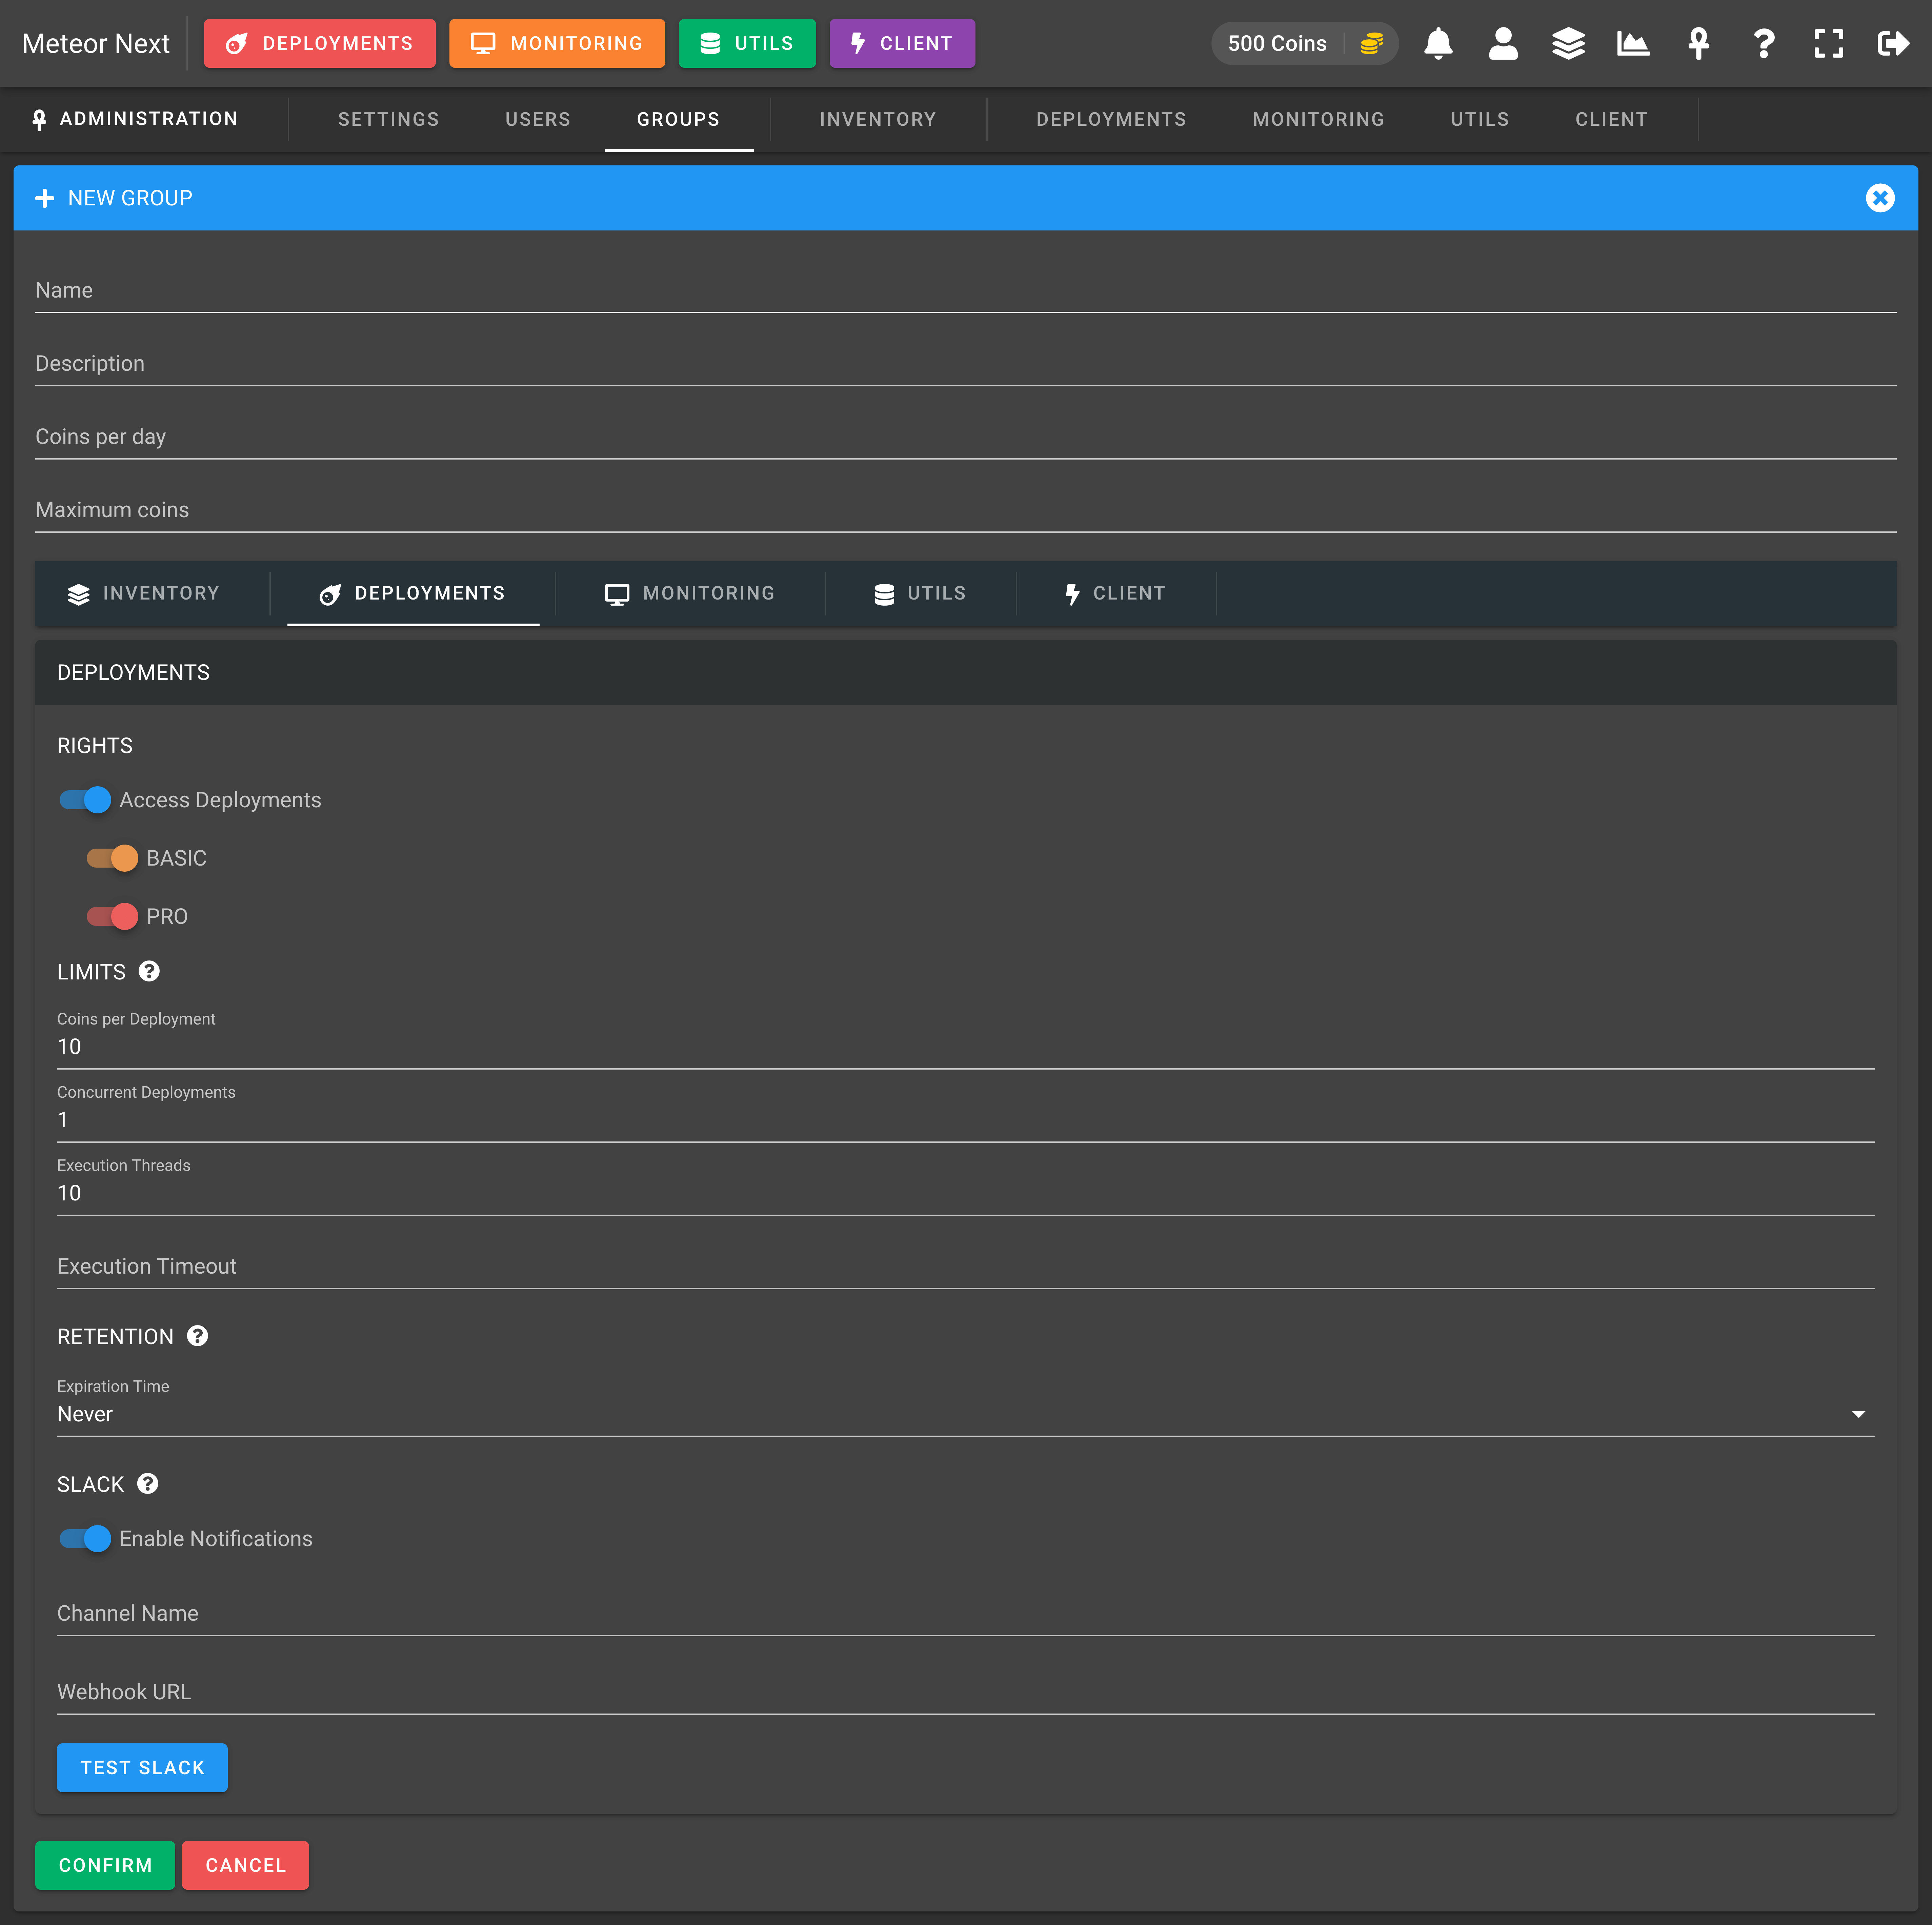Click the 500 Coins indicator
The image size is (1932, 1925).
[1304, 43]
